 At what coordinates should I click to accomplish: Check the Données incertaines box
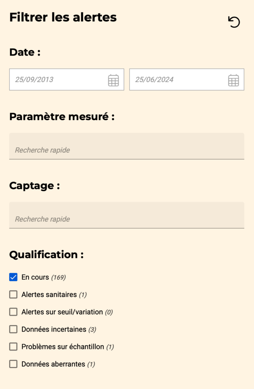click(x=13, y=329)
